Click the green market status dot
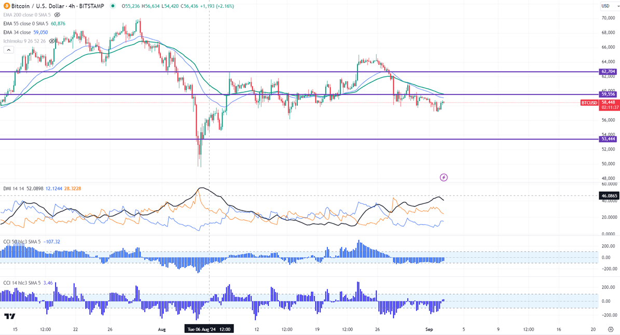This screenshot has height=335, width=620. [x=113, y=6]
